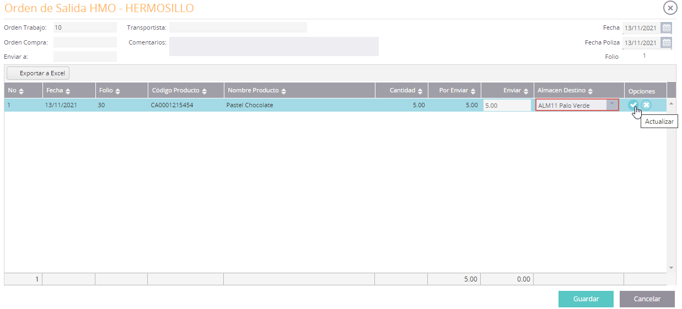The image size is (682, 309).
Task: Click the Guardar button
Action: tap(586, 299)
